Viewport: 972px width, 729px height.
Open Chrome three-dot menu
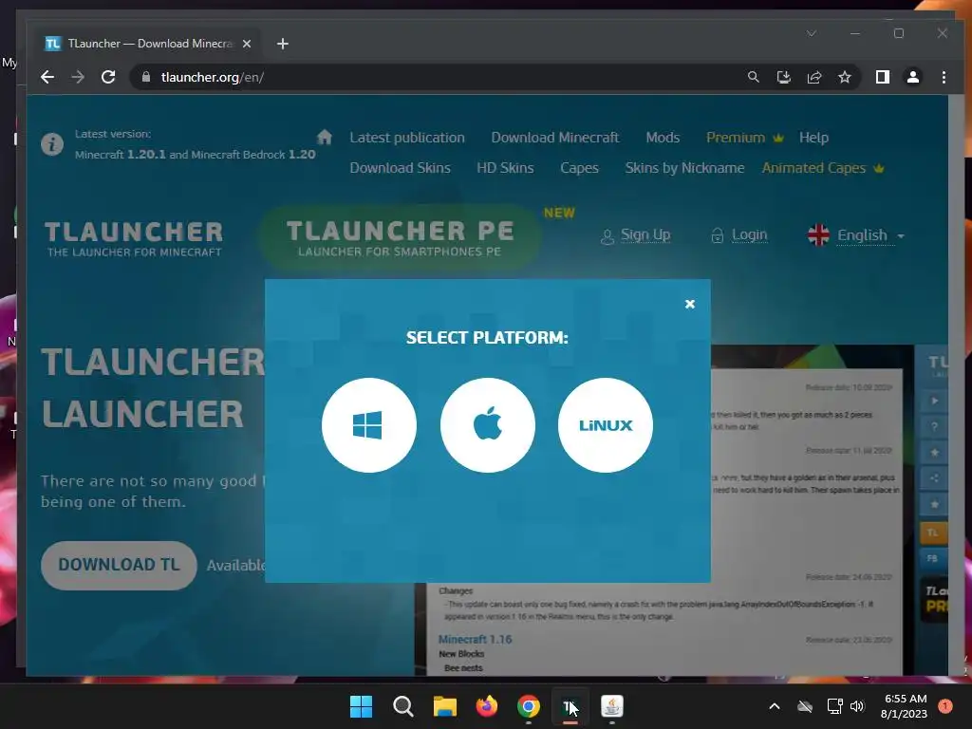pyautogui.click(x=944, y=77)
